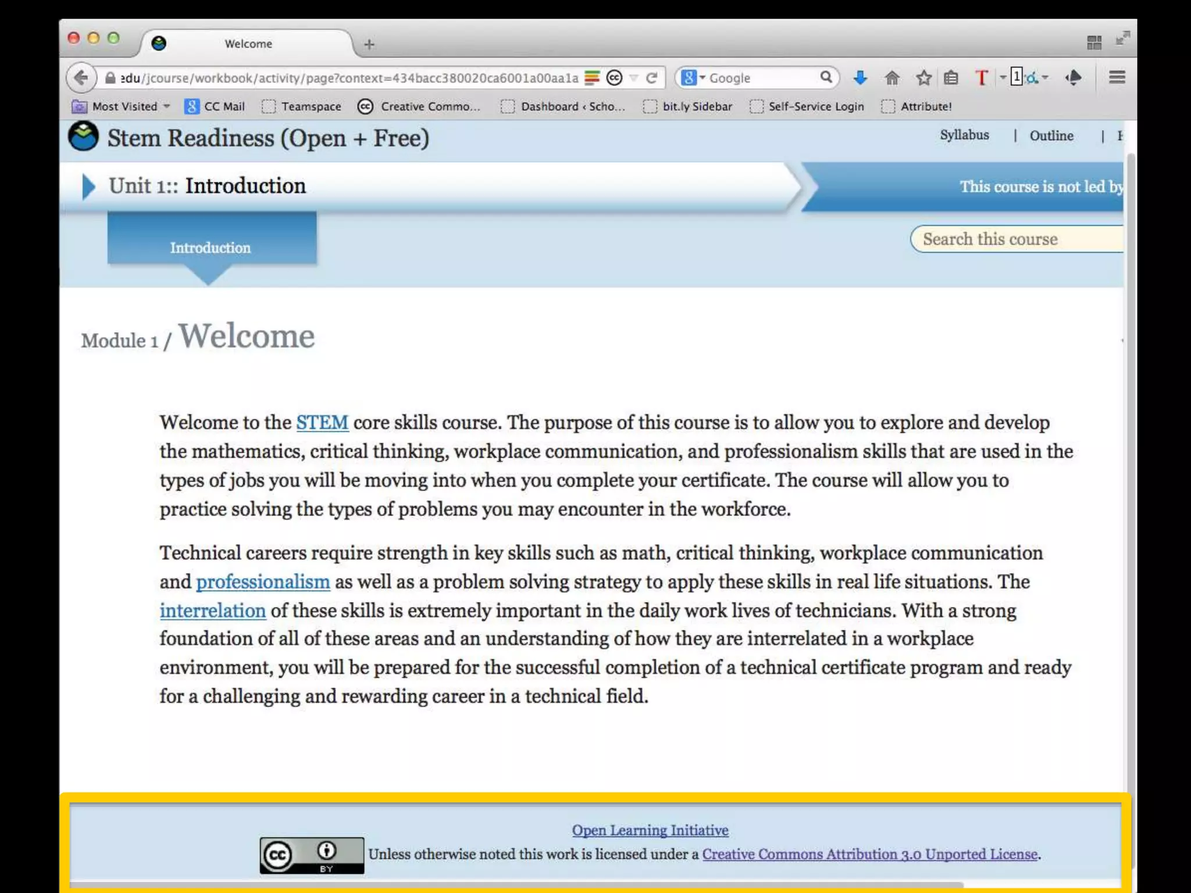Select the Introduction module tab
Image resolution: width=1191 pixels, height=893 pixels.
coord(211,247)
